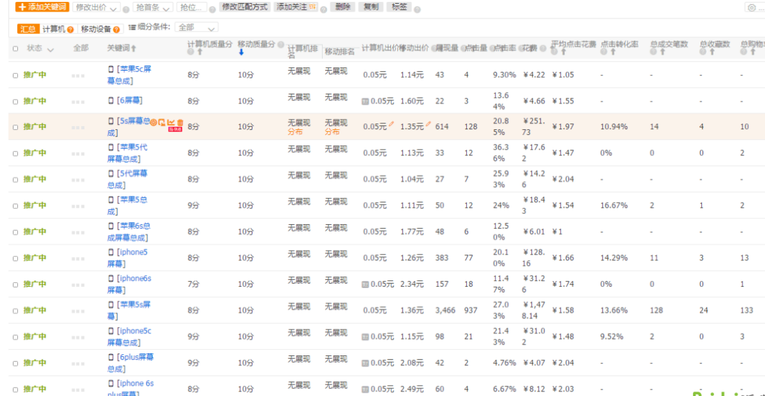Click the mobile device icon beside 苹果5c屏幕总成

pos(111,69)
